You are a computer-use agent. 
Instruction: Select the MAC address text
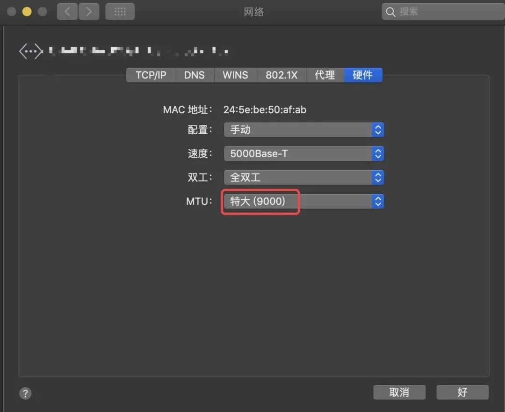(x=265, y=109)
